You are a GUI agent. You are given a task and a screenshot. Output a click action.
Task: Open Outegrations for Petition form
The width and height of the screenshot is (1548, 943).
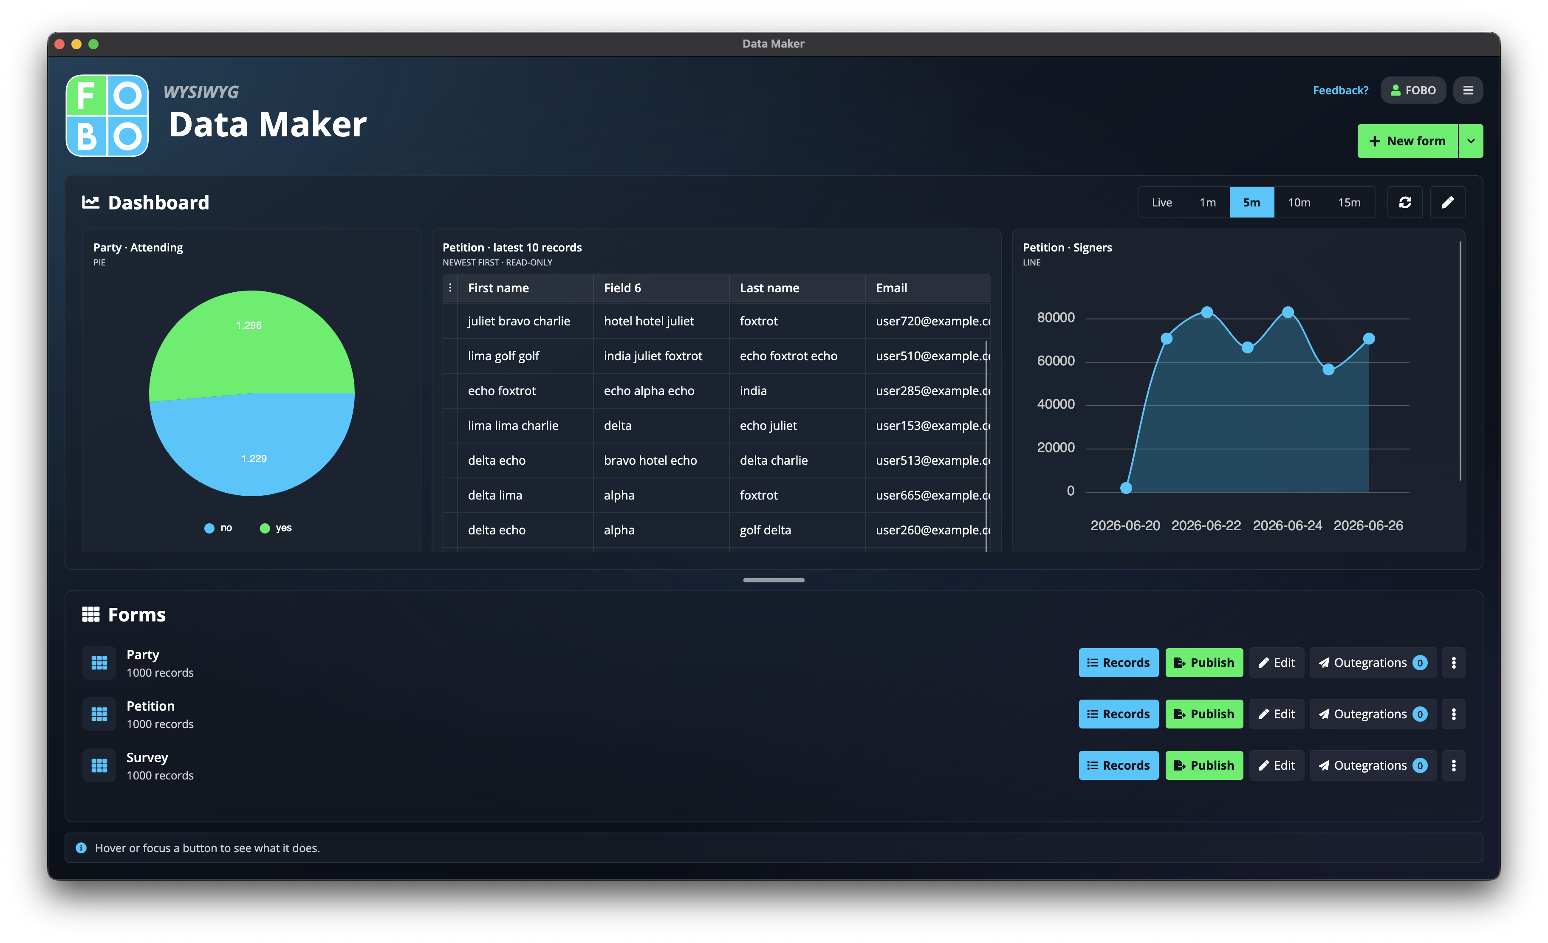pos(1373,714)
